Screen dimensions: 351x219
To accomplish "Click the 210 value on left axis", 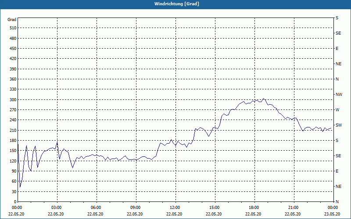I will 13,130.
